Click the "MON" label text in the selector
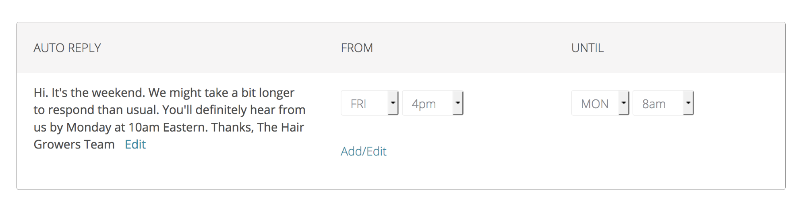Screen dimensions: 805x204 594,104
